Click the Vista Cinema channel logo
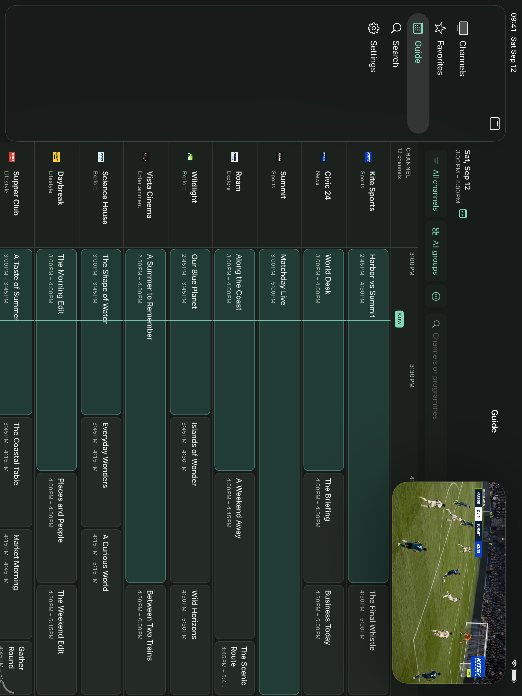Image resolution: width=522 pixels, height=696 pixels. click(145, 157)
